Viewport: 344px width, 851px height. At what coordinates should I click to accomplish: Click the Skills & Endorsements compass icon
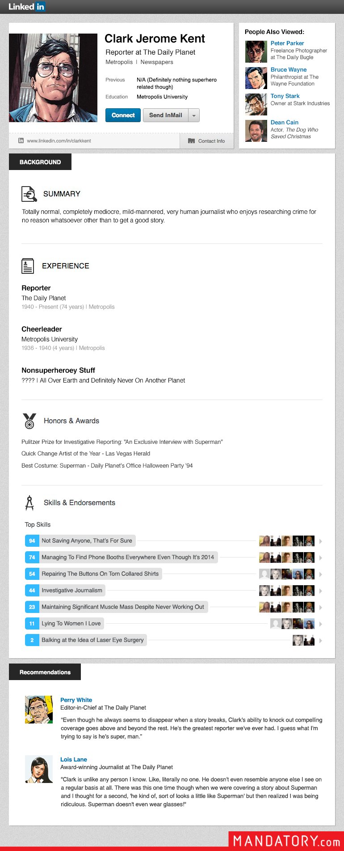pyautogui.click(x=29, y=503)
